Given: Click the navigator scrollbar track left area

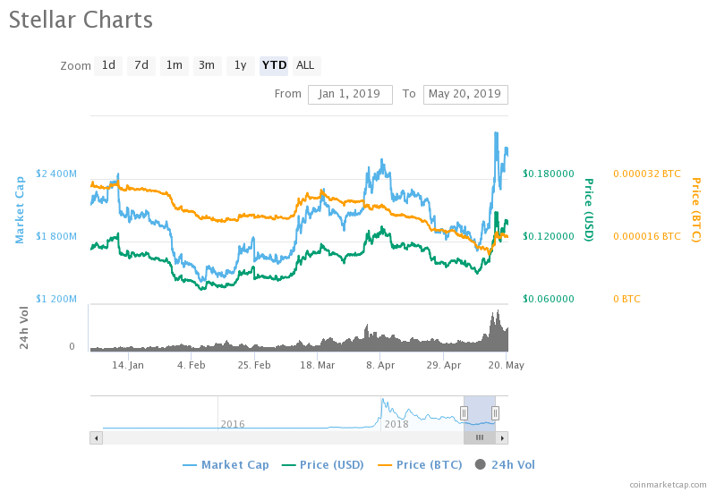Looking at the screenshot, I should tap(283, 438).
